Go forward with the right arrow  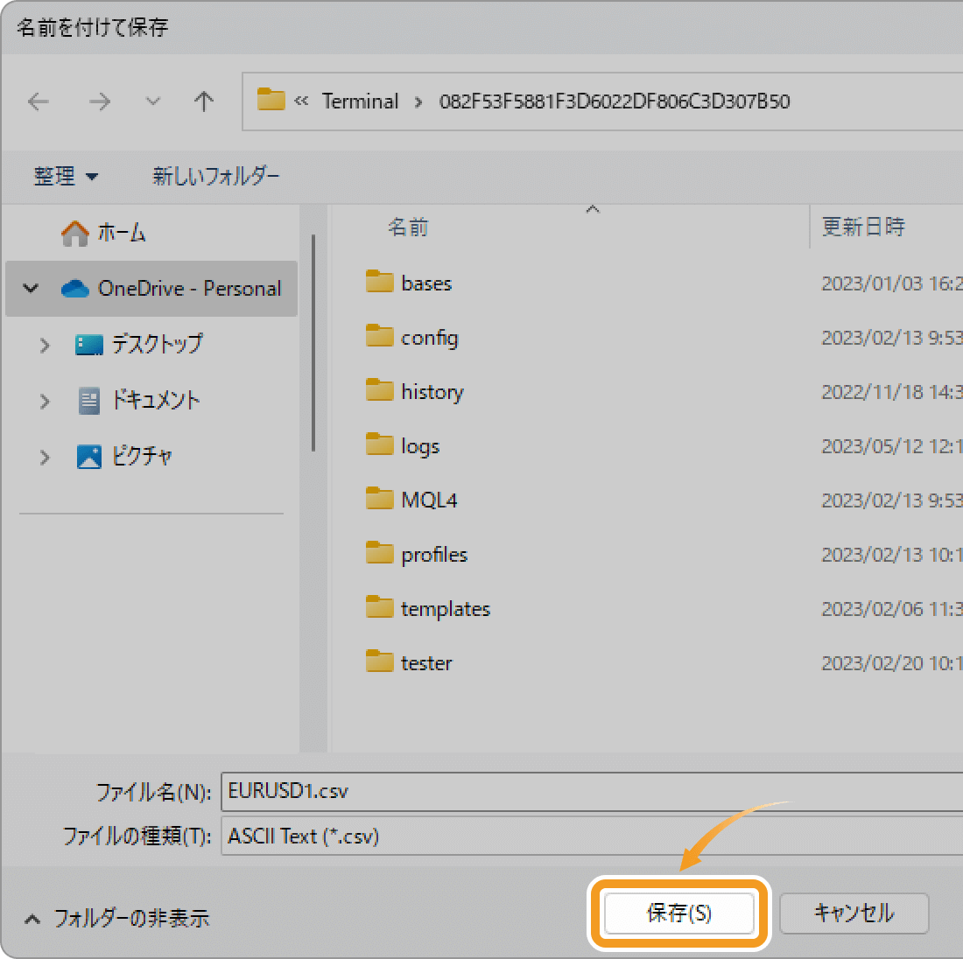point(100,101)
